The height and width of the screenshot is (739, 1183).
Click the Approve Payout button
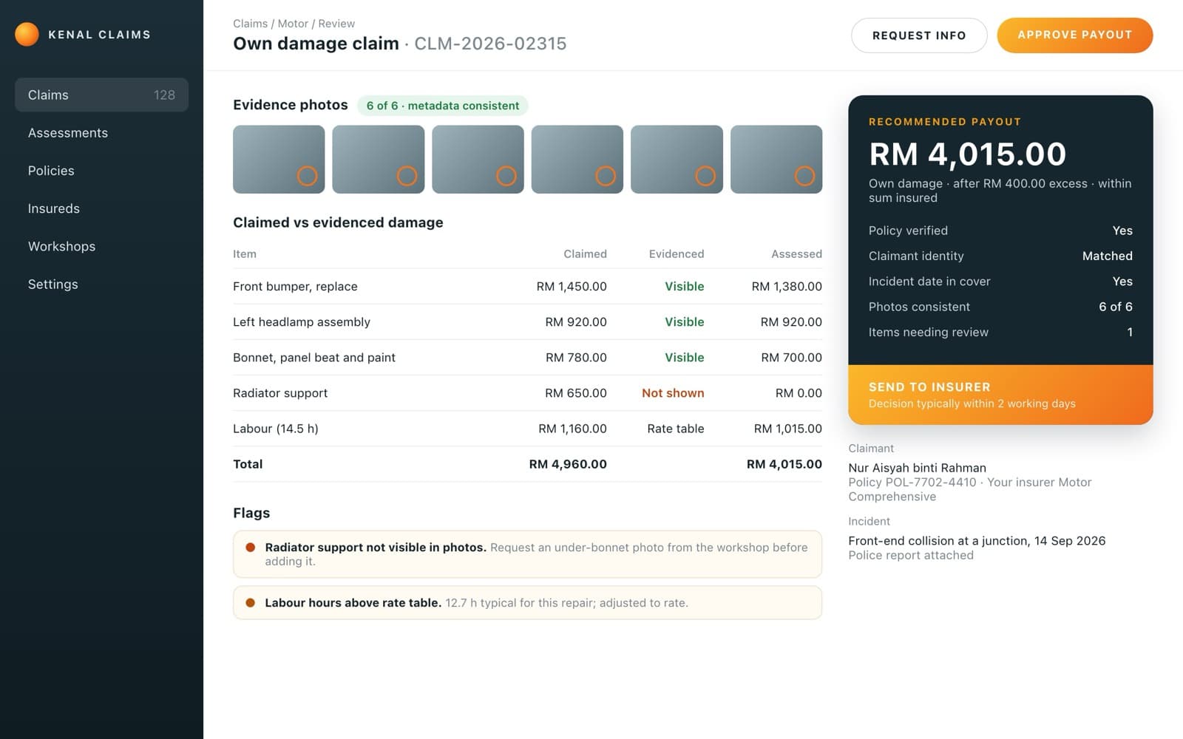click(1074, 35)
